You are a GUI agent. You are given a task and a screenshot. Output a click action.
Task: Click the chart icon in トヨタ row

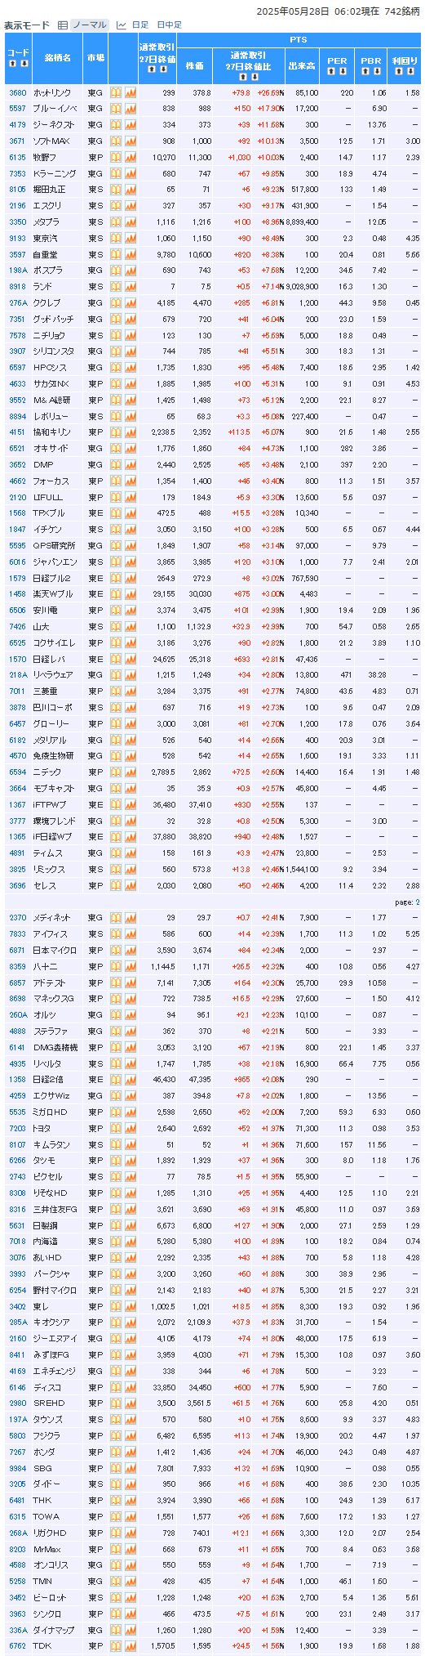pos(131,1129)
